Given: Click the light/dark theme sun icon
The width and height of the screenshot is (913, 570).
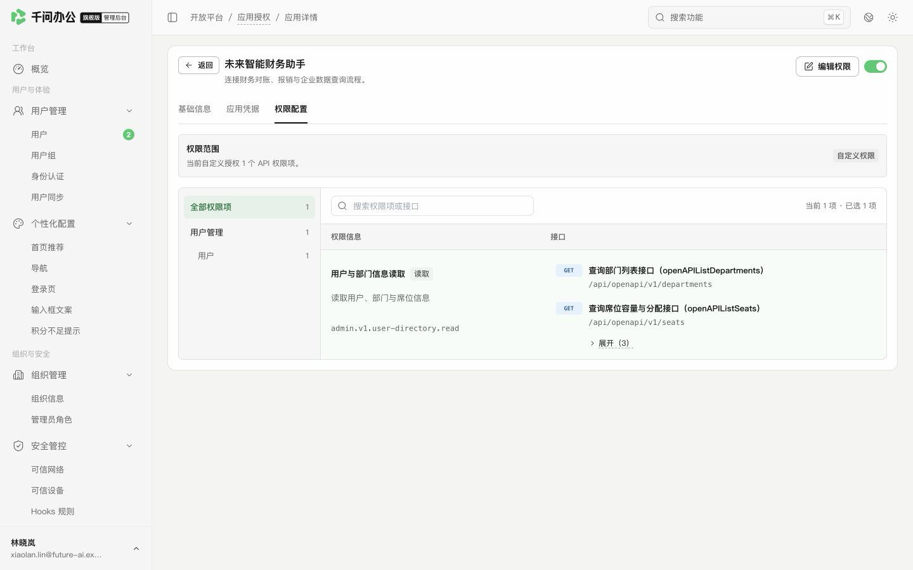Looking at the screenshot, I should pyautogui.click(x=893, y=18).
